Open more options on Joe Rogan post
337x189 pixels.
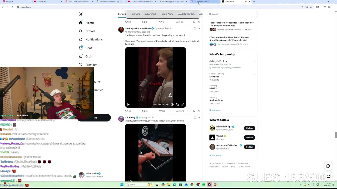click(199, 28)
